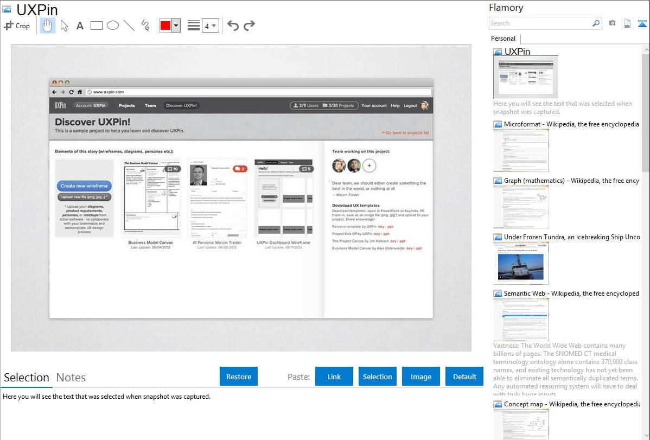Click the Redo arrow

pyautogui.click(x=249, y=25)
